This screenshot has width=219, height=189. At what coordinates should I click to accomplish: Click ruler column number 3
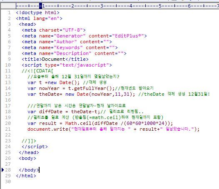pyautogui.click(x=102, y=6)
